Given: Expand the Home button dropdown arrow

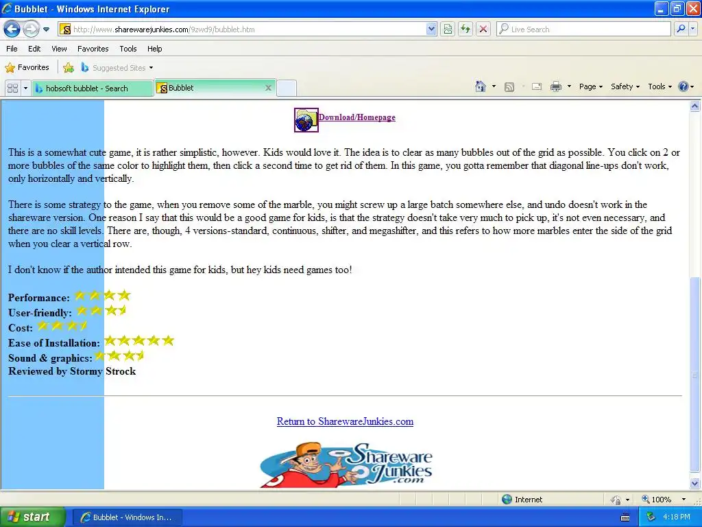Looking at the screenshot, I should point(494,86).
